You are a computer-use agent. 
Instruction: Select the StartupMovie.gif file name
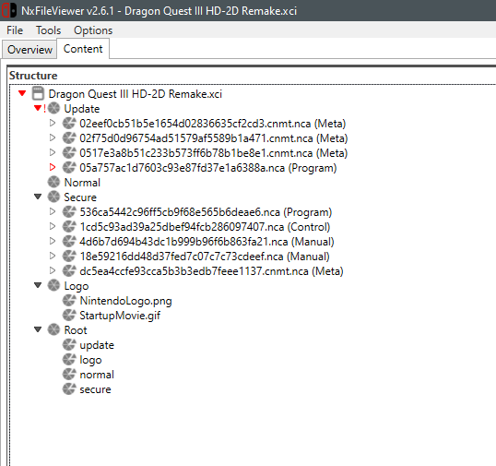[120, 316]
